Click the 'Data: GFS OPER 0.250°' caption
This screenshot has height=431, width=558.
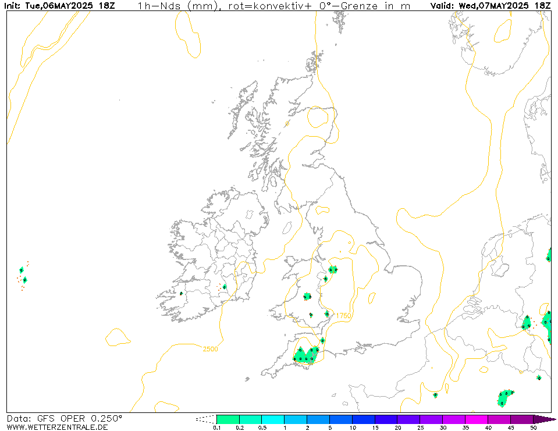pos(65,419)
